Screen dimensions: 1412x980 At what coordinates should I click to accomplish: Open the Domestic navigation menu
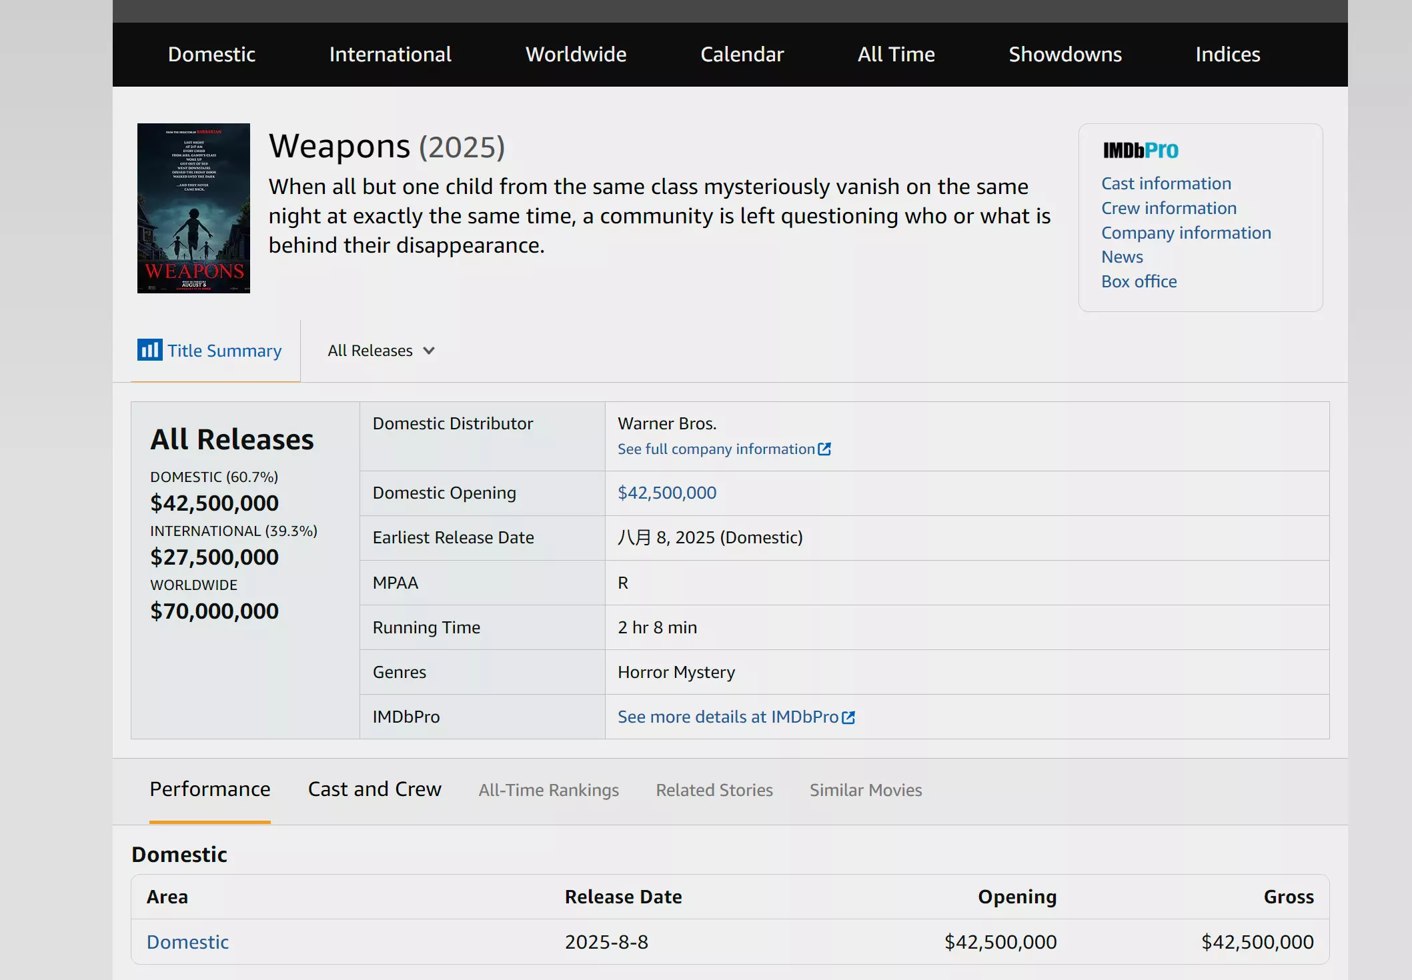[x=211, y=55]
